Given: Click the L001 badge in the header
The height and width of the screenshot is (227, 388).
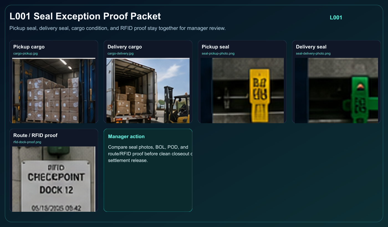Looking at the screenshot, I should pyautogui.click(x=336, y=17).
